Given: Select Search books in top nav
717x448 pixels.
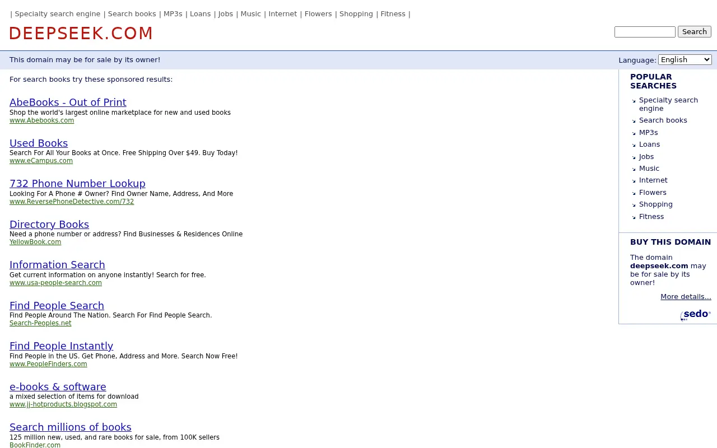Looking at the screenshot, I should [132, 14].
